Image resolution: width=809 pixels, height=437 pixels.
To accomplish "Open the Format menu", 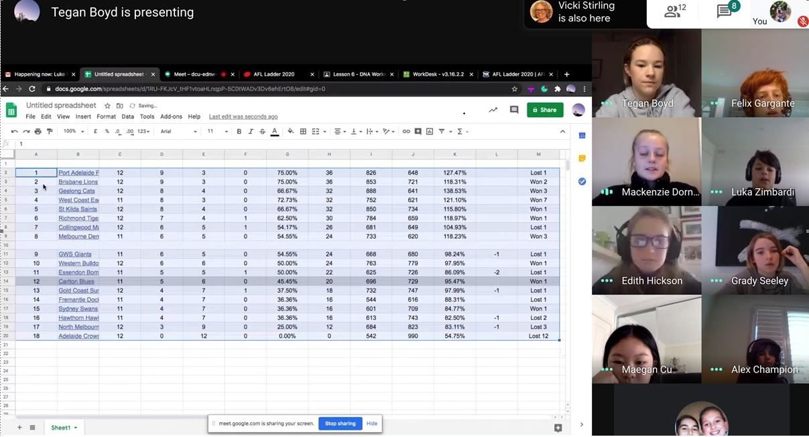I will coord(106,116).
